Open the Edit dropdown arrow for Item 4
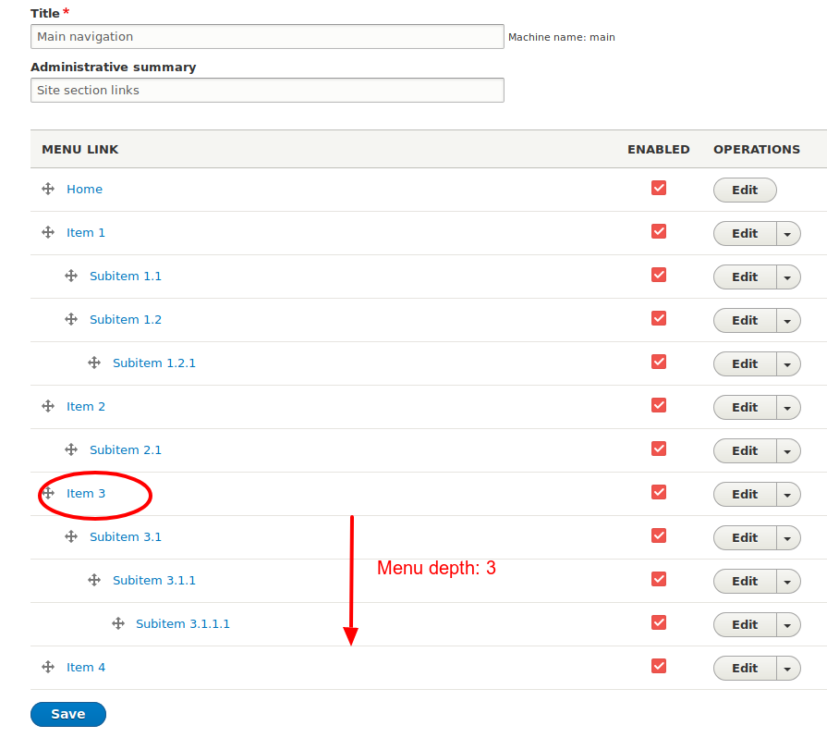 tap(787, 668)
